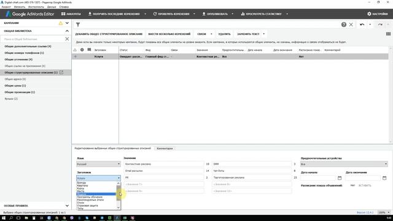Open the column chooser grid icon

(x=388, y=34)
